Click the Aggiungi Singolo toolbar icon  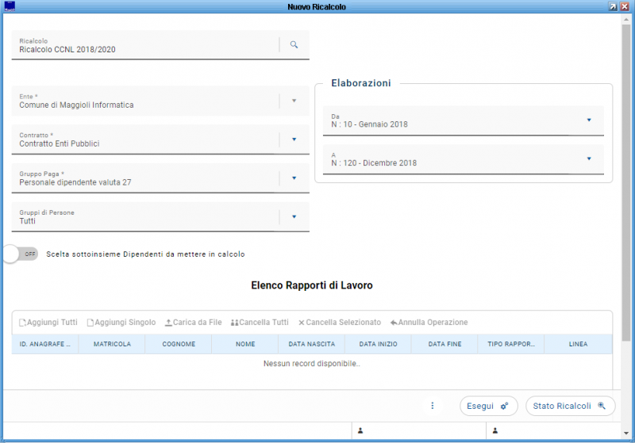pyautogui.click(x=90, y=323)
